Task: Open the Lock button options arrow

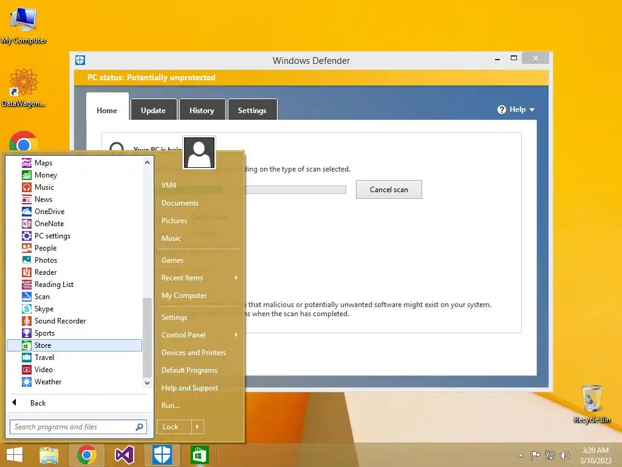Action: 197,427
